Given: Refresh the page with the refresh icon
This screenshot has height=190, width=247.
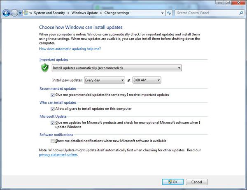Looking at the screenshot, I should [x=169, y=13].
